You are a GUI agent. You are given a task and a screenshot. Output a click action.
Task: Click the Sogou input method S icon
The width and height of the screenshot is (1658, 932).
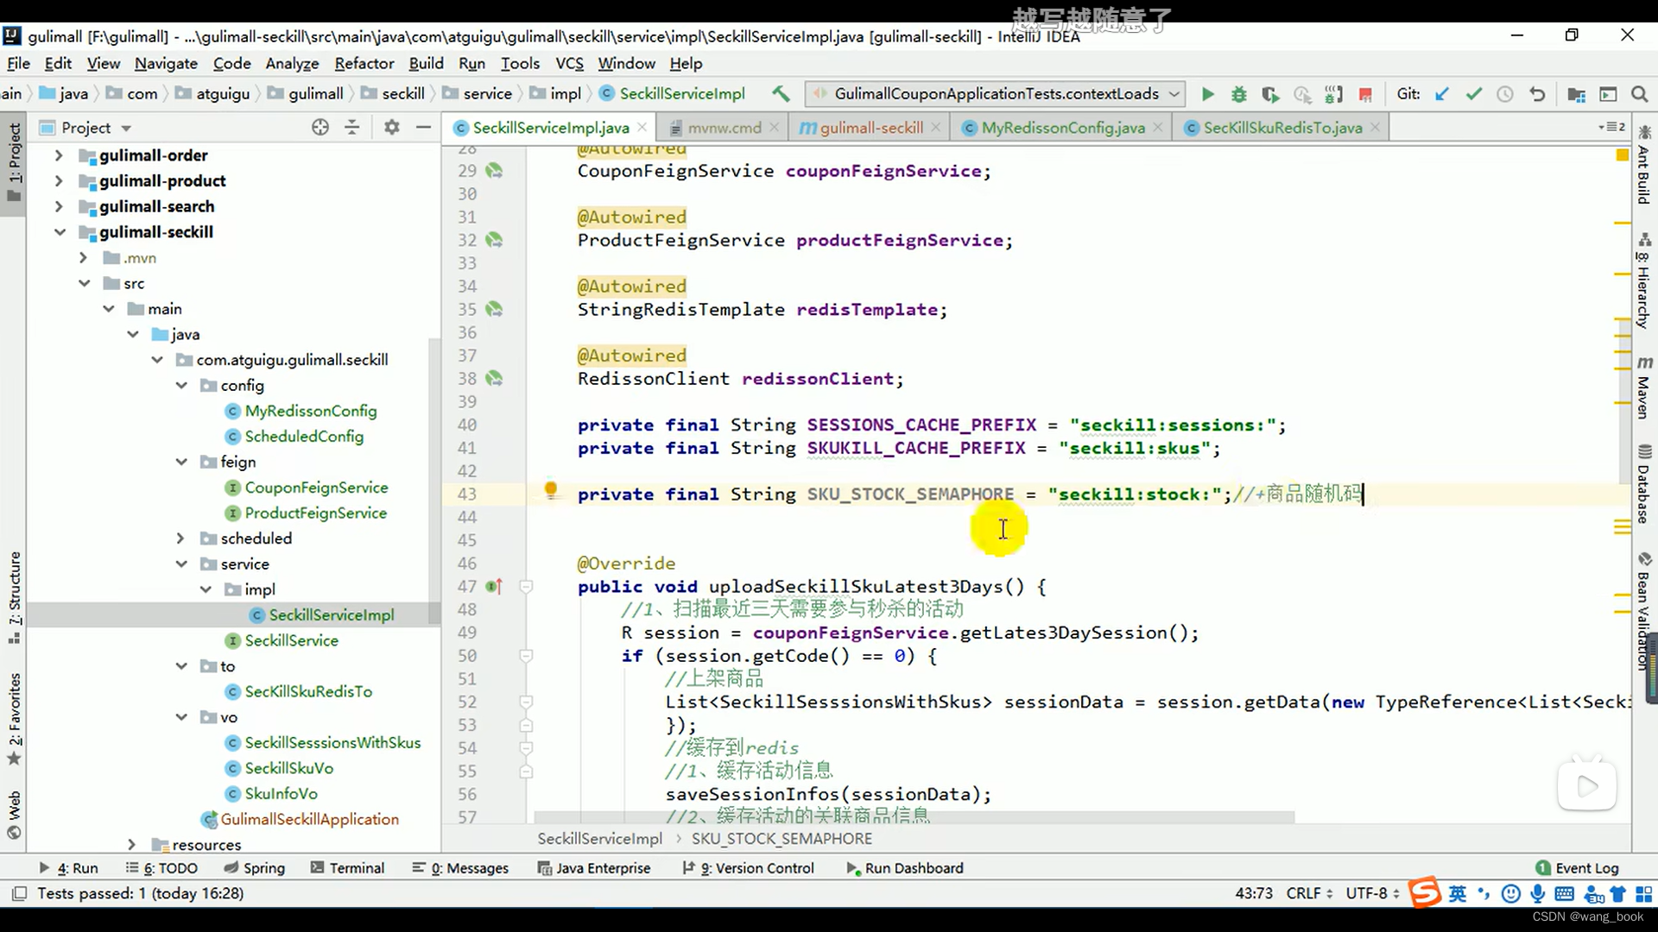(1426, 893)
